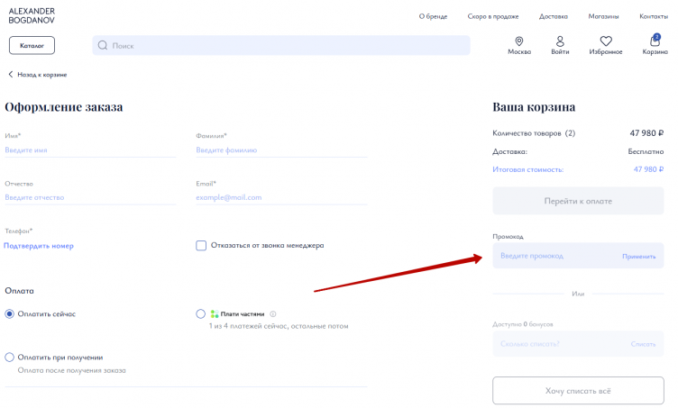This screenshot has height=408, width=678.
Task: Click the back chevron near Назад к корзине
Action: click(11, 75)
